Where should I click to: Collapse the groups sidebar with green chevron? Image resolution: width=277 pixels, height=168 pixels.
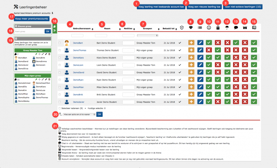(x=55, y=30)
